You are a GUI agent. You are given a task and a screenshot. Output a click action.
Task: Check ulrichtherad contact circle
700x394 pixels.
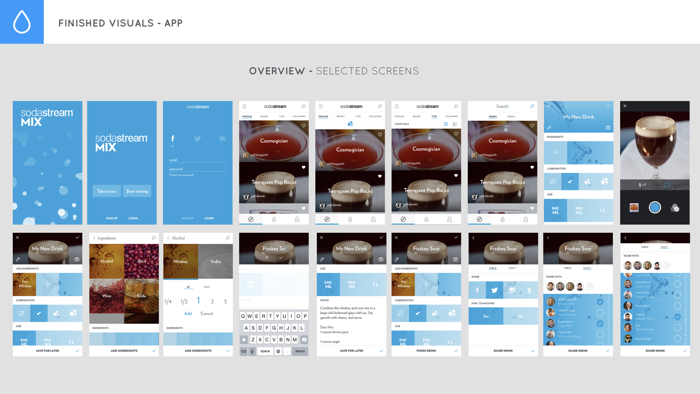coord(677,339)
